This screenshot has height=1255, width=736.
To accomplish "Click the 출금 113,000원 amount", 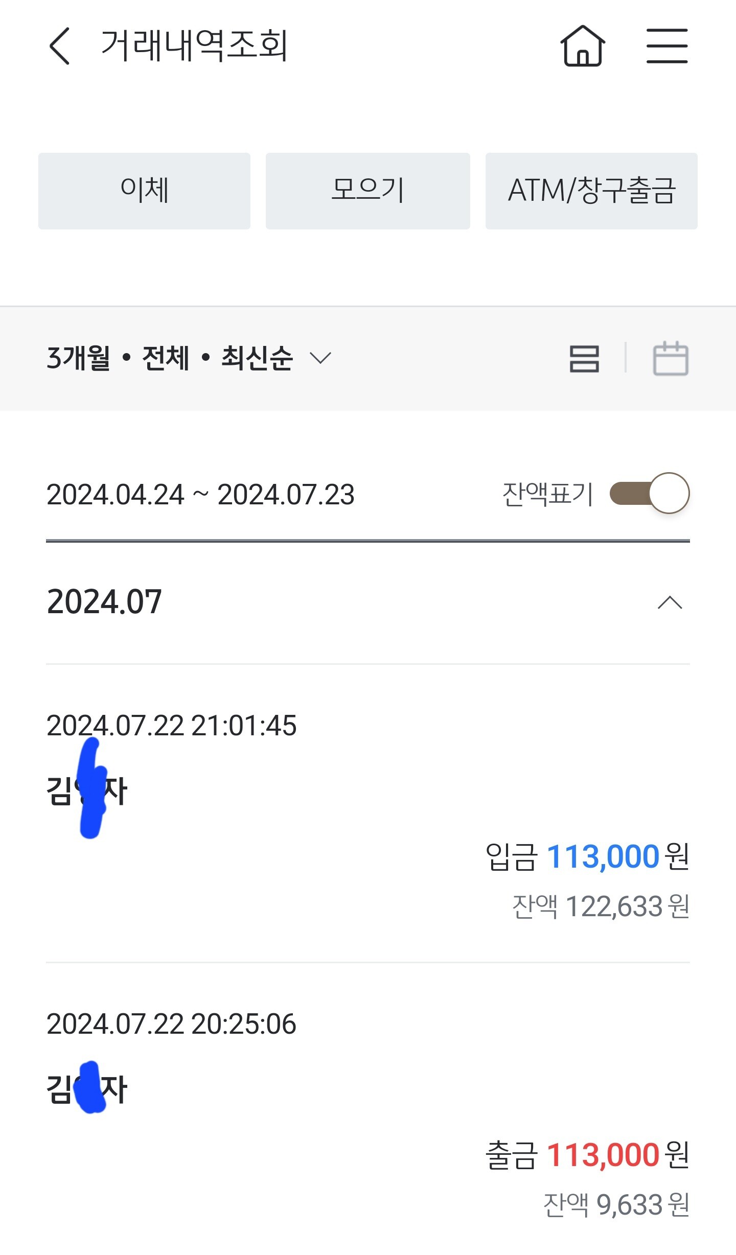I will 587,1155.
